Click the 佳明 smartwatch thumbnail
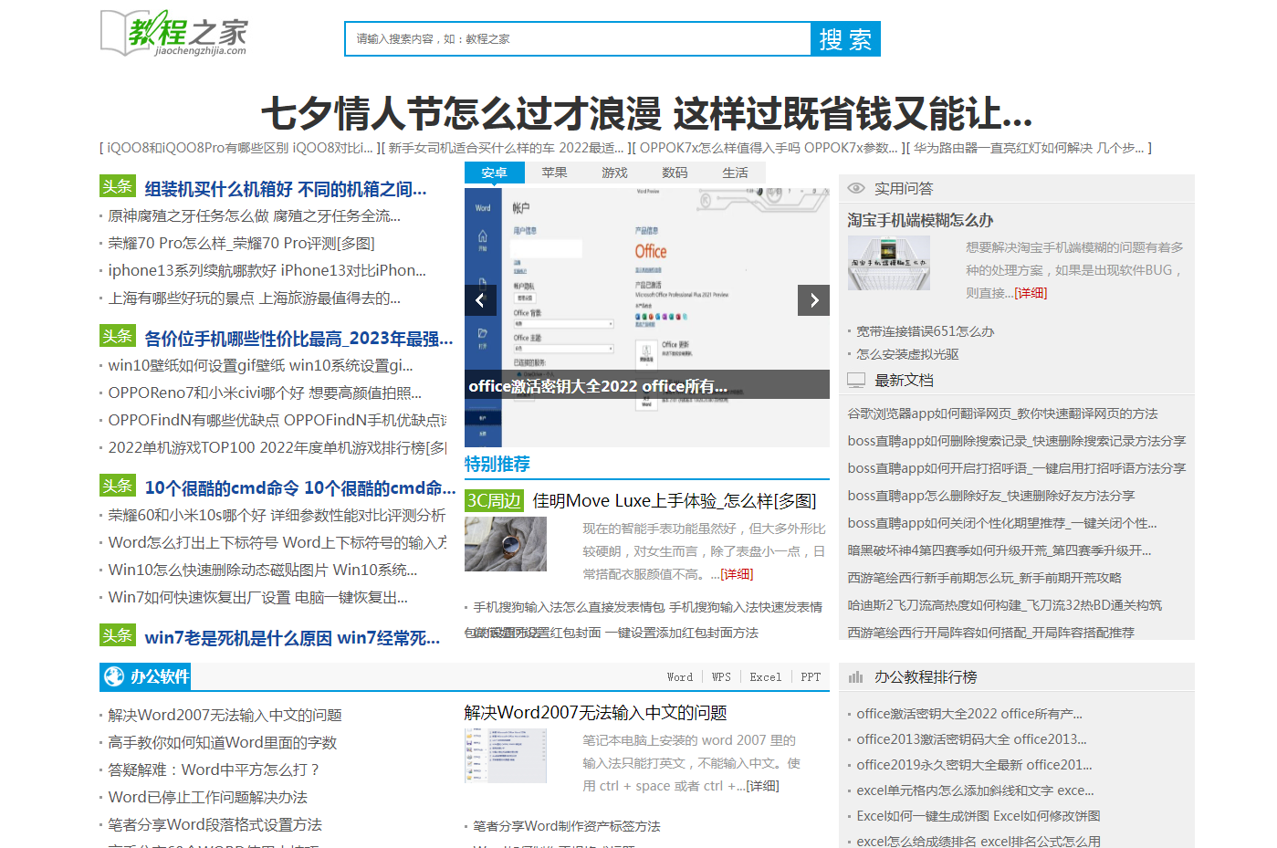Image resolution: width=1277 pixels, height=848 pixels. [506, 544]
